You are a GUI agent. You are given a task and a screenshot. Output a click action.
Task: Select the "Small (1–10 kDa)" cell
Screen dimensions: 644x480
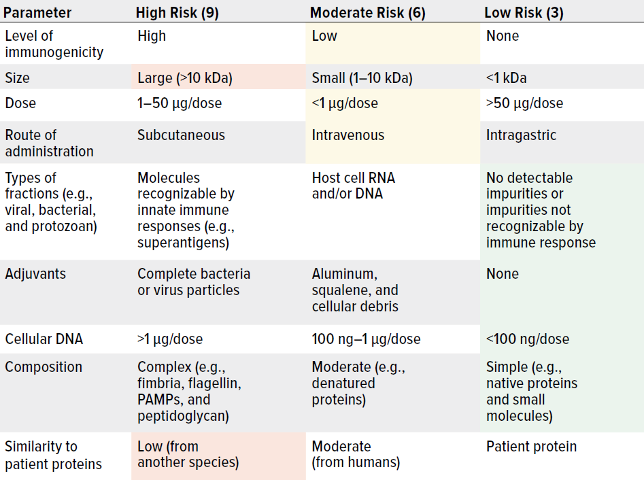point(362,78)
